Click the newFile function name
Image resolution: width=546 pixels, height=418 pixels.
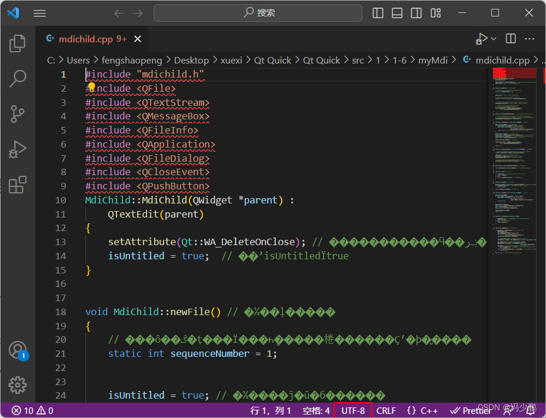(190, 312)
